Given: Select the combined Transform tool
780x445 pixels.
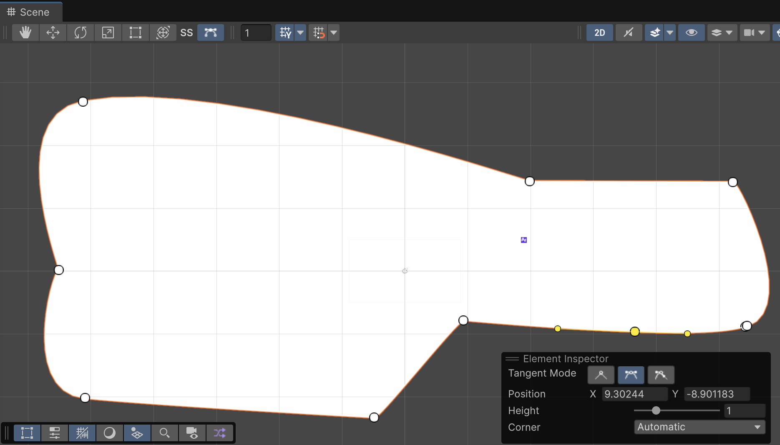Looking at the screenshot, I should [163, 32].
